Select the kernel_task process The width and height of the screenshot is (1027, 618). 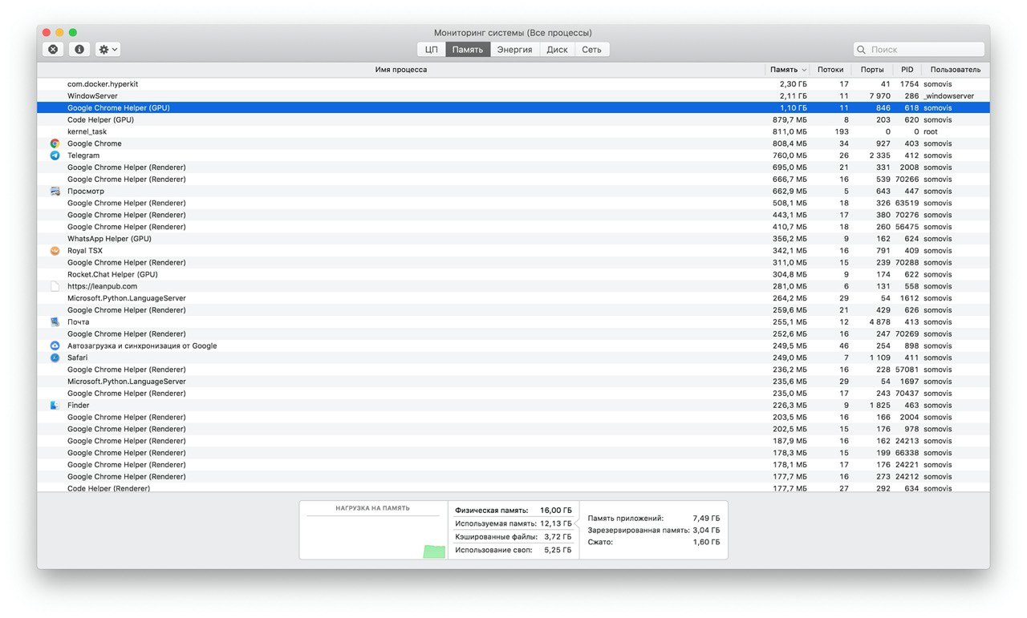click(513, 131)
